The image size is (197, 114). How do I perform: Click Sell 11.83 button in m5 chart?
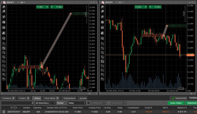coord(42,7)
